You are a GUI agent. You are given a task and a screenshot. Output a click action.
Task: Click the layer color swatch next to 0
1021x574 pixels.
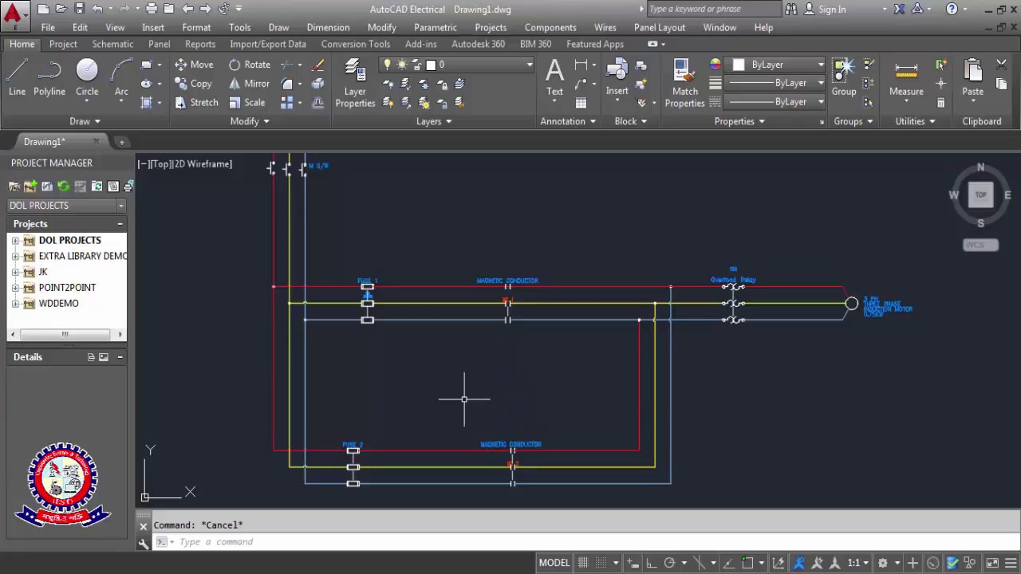click(431, 65)
